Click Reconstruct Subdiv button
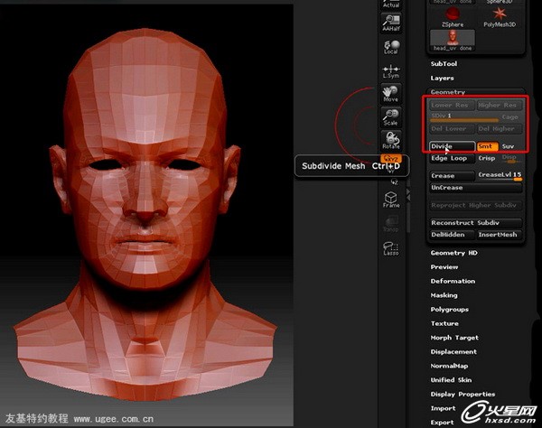The image size is (542, 428). 476,223
